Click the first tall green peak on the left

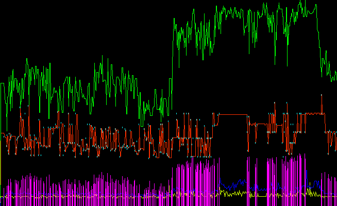click(x=26, y=60)
